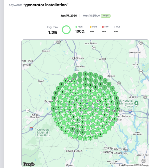This screenshot has width=167, height=168.
Task: Click the Low legend label
Action: coord(106,27)
